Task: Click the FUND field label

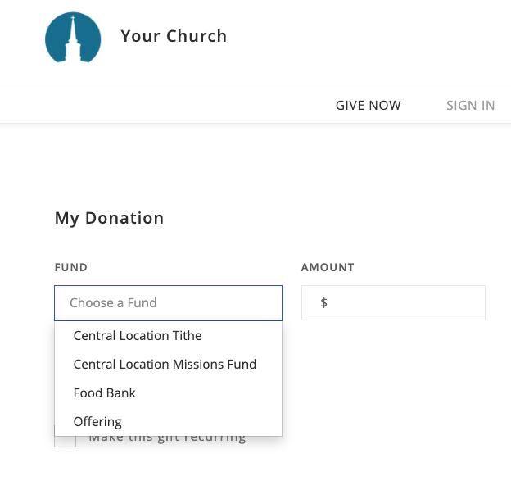Action: coord(70,267)
